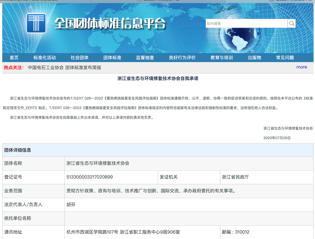This screenshot has height=239, width=315.
Task: Open the 良好行为评价 menu item
Action: point(182,58)
